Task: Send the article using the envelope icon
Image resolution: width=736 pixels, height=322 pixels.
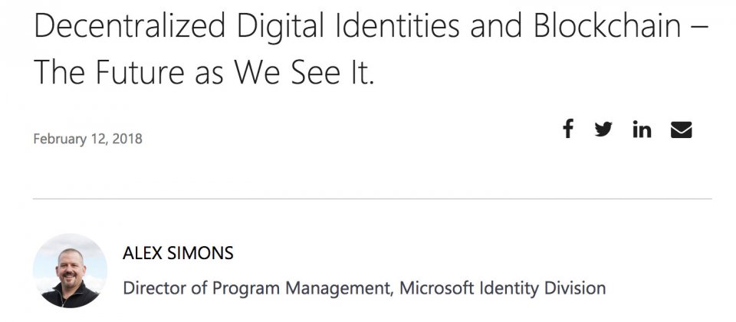Action: pyautogui.click(x=681, y=130)
